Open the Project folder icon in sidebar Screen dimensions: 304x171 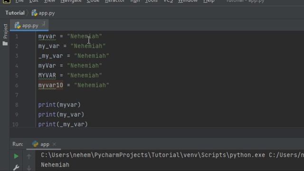5,43
